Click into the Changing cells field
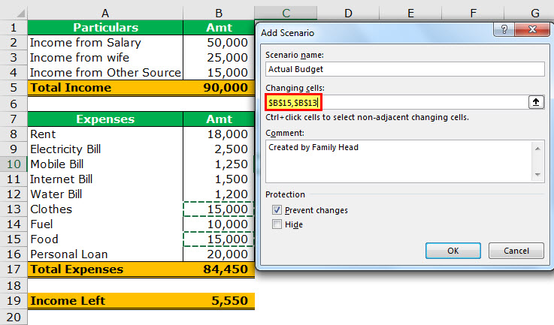The height and width of the screenshot is (325, 554). 396,102
